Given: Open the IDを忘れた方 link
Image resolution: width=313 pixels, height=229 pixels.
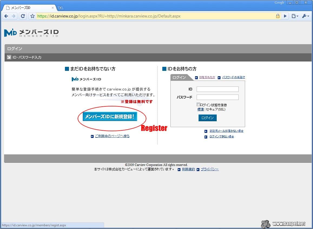Looking at the screenshot, I should click(x=207, y=77).
